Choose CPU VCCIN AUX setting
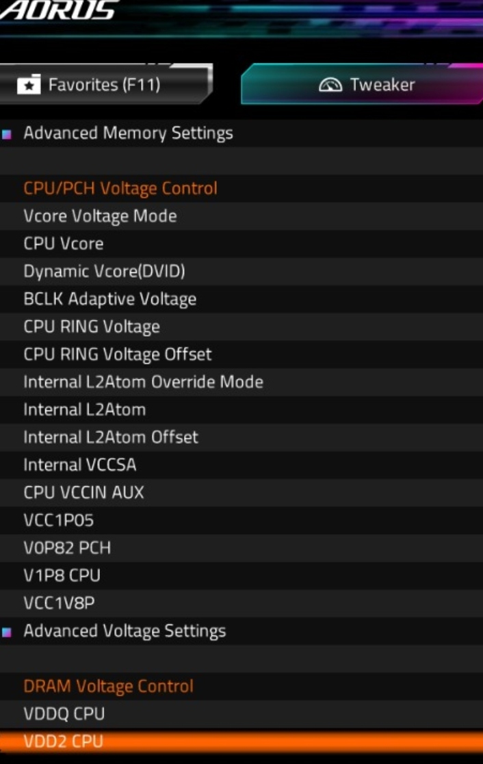This screenshot has width=483, height=764. [x=83, y=492]
